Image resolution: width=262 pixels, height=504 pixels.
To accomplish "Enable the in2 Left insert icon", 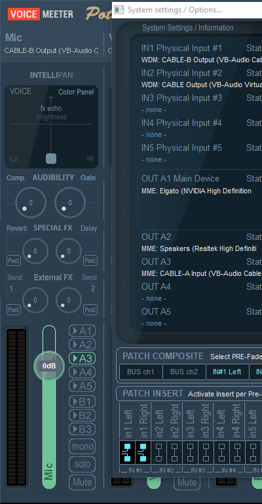I will coord(159,453).
